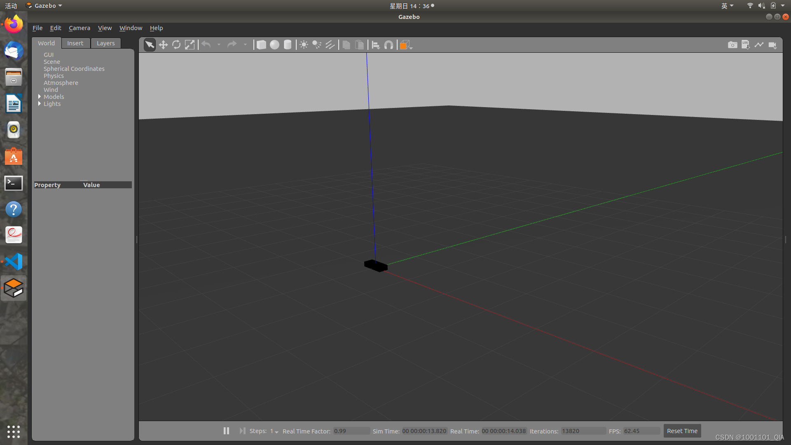
Task: Add a point light
Action: (304, 44)
